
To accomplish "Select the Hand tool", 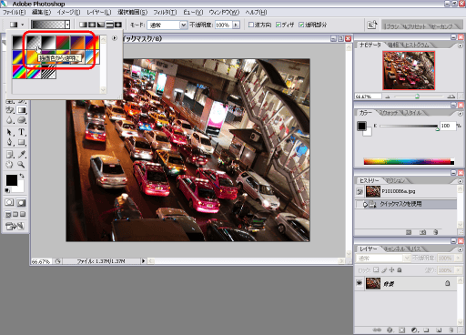I will tap(9, 165).
